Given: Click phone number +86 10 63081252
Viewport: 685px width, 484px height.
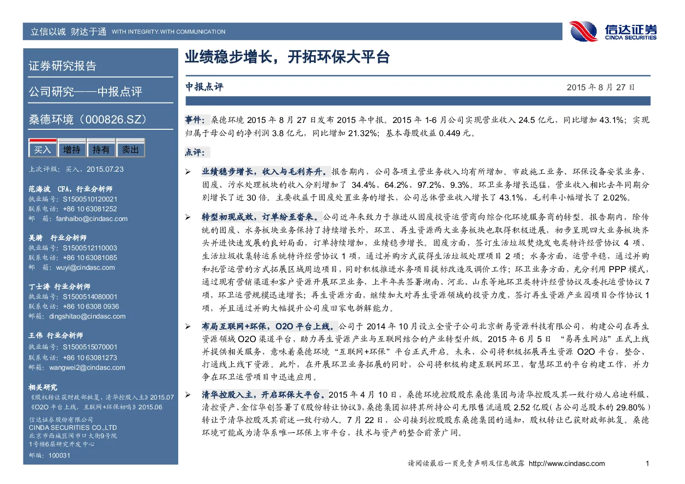Looking at the screenshot, I should pos(90,209).
